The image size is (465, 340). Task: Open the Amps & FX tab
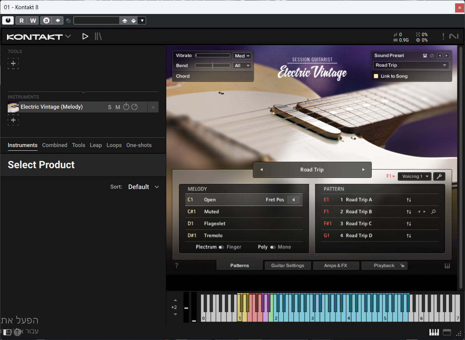pos(336,265)
